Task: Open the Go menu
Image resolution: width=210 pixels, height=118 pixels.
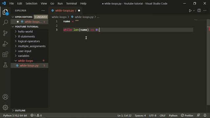Action: click(52, 4)
